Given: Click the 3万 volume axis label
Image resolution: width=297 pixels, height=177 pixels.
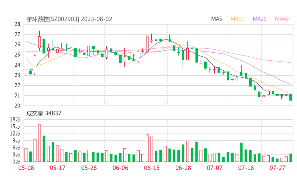Looking at the screenshot, I should tap(16, 155).
